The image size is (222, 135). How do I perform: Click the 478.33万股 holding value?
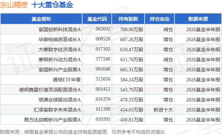[132, 100]
